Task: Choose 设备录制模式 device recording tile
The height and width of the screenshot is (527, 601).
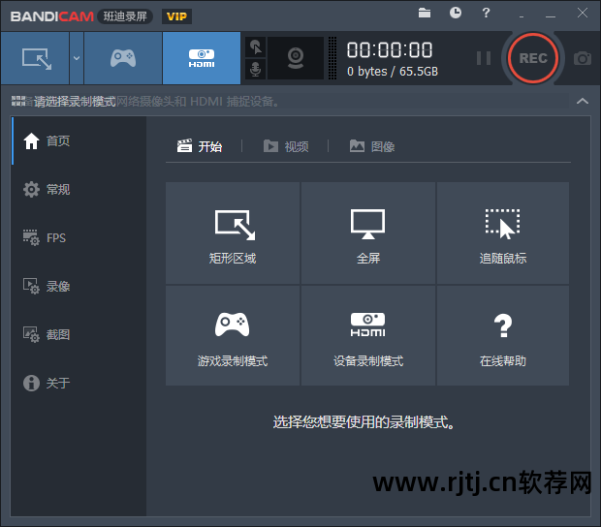Action: point(368,335)
